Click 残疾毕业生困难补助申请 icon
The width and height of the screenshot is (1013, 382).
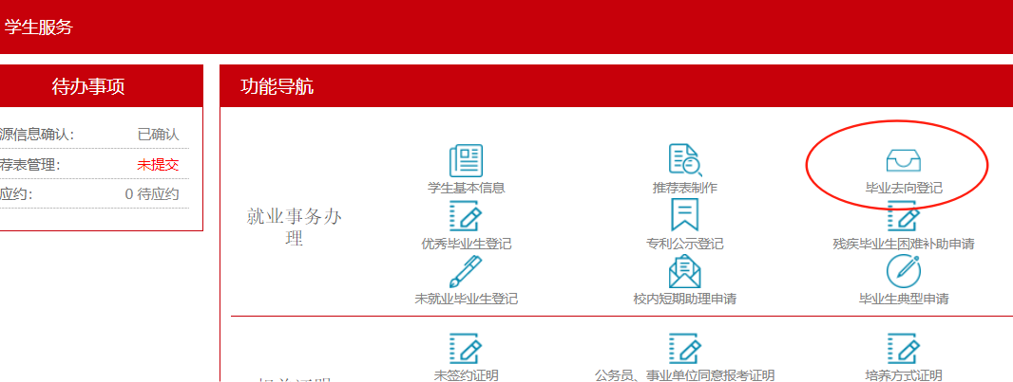pyautogui.click(x=903, y=216)
